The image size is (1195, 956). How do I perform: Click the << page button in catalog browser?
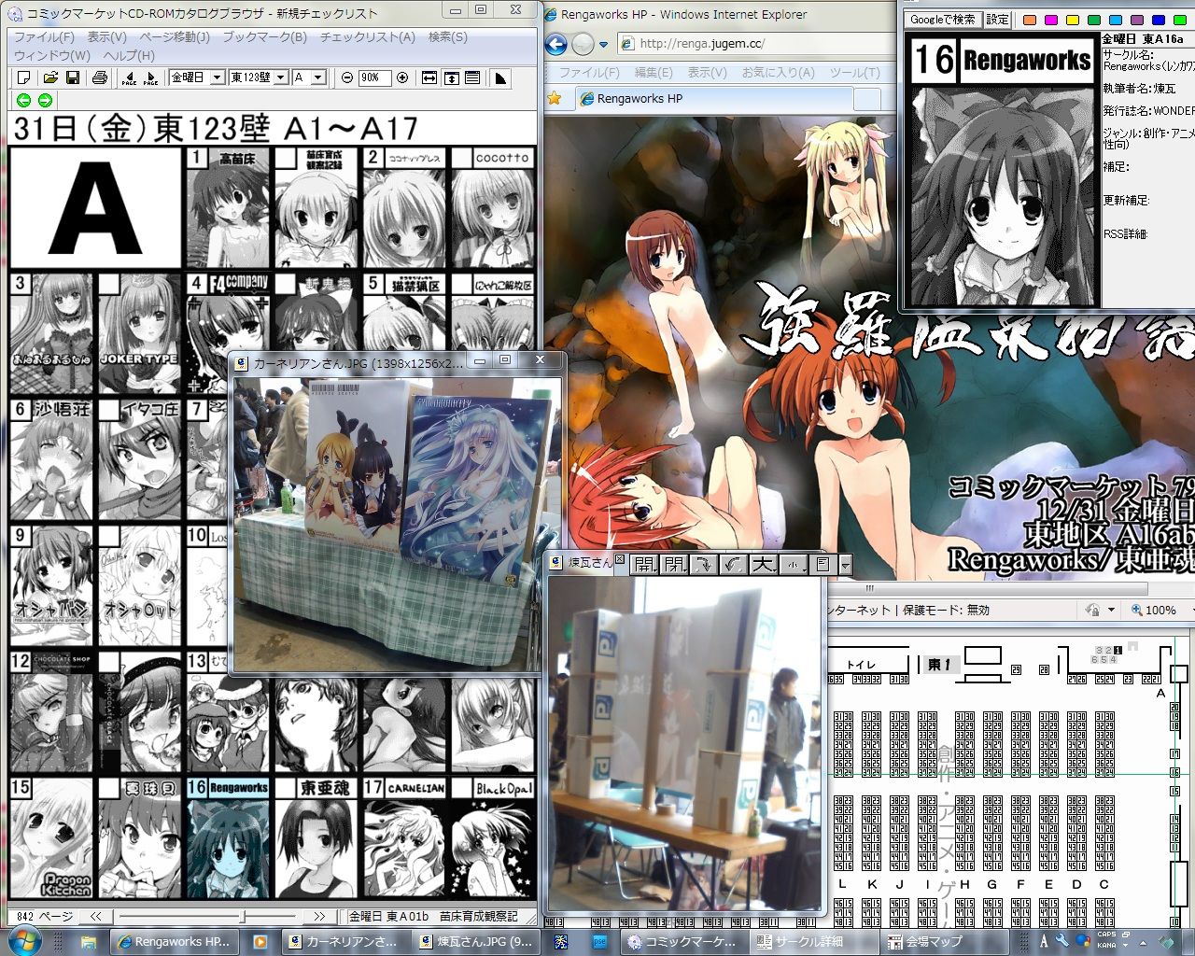95,916
